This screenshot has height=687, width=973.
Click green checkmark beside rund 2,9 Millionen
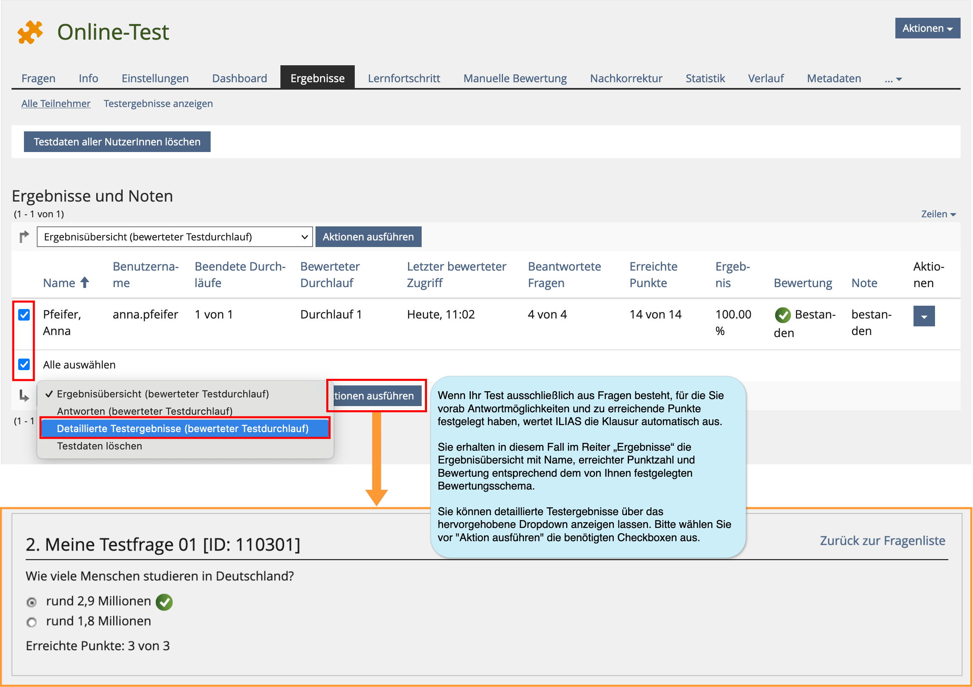[x=164, y=602]
